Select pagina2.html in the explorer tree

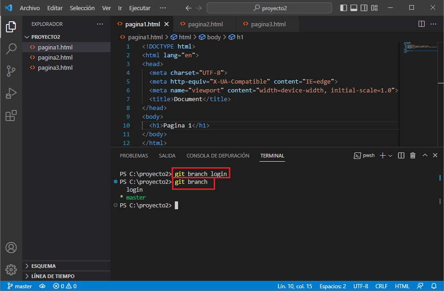[66, 57]
